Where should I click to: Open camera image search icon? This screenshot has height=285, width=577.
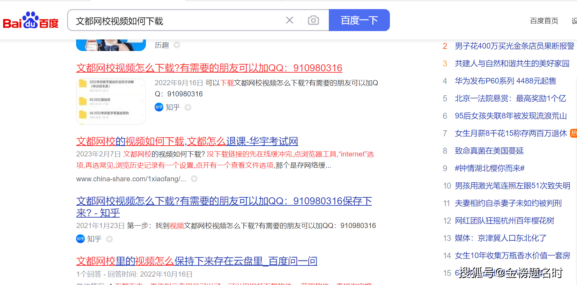pyautogui.click(x=313, y=20)
